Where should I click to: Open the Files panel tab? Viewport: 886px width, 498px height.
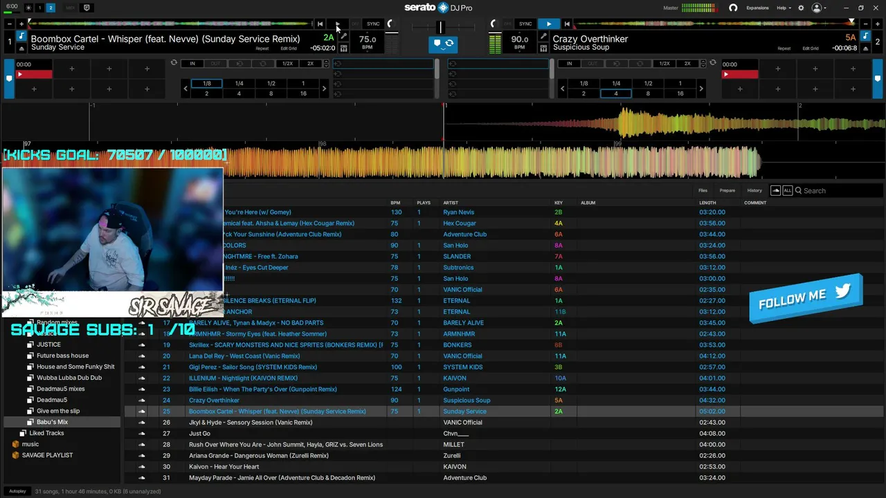(703, 190)
